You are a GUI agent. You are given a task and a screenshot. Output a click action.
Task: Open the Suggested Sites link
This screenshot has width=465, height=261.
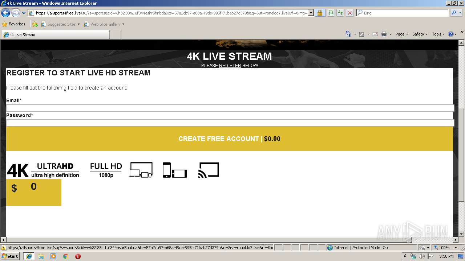click(60, 24)
